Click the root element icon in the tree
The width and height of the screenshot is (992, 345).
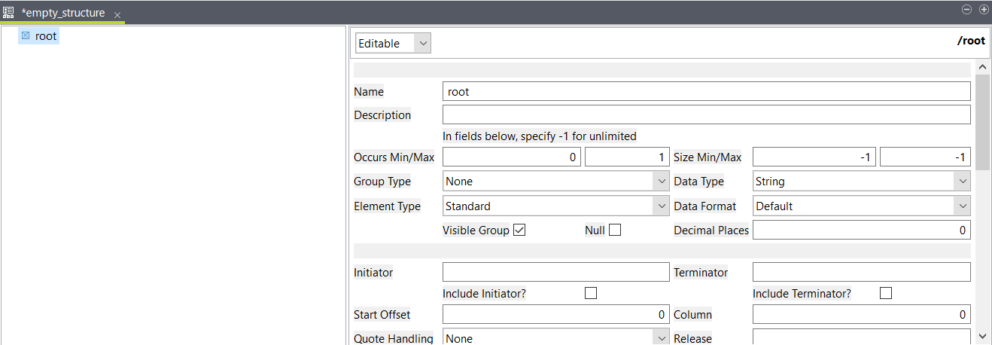[26, 36]
